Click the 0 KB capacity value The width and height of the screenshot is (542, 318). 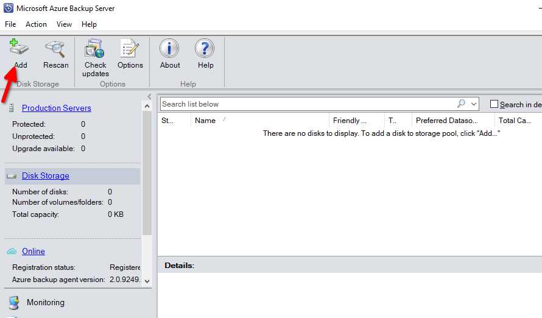tap(116, 214)
